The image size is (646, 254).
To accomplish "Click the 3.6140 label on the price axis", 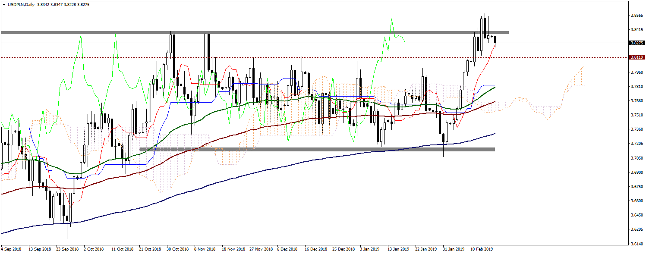I will click(635, 244).
